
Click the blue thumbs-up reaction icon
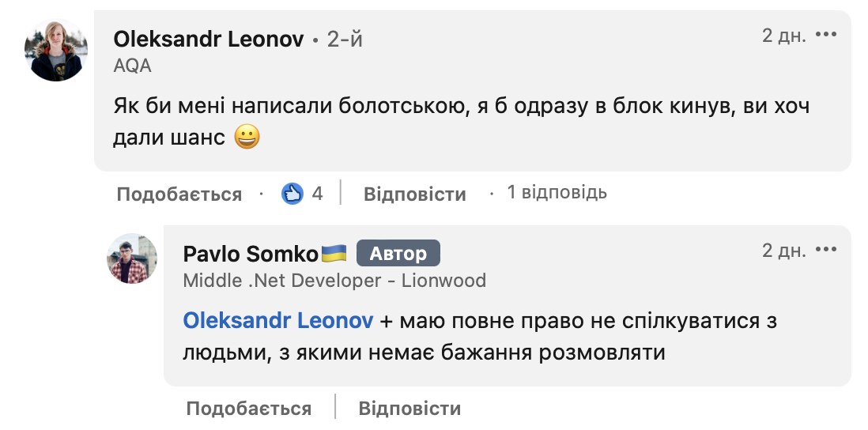tap(292, 193)
